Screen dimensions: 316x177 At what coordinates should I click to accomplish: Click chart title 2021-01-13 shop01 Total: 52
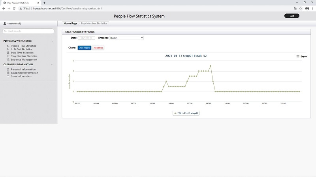186,55
